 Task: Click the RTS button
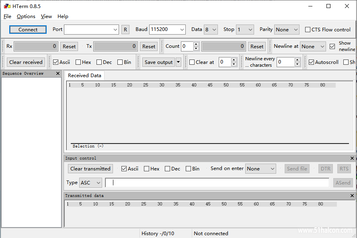tap(344, 169)
